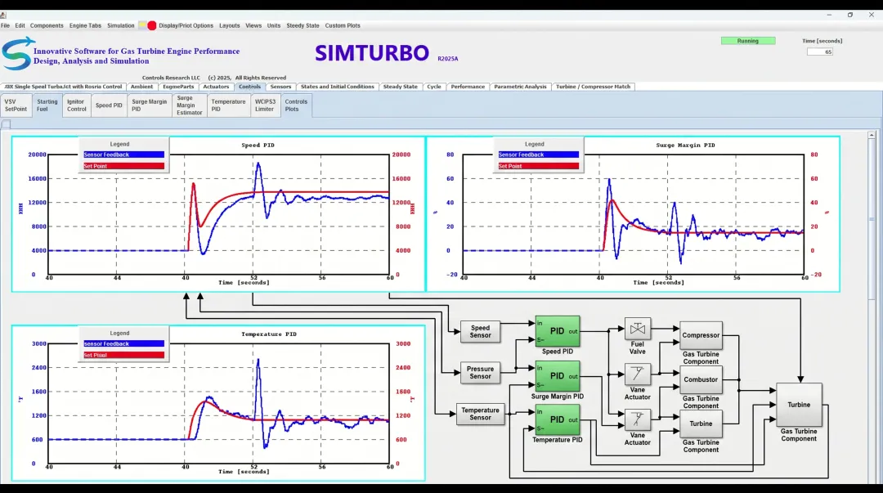Open the Units menu
The height and width of the screenshot is (493, 883).
click(x=274, y=25)
